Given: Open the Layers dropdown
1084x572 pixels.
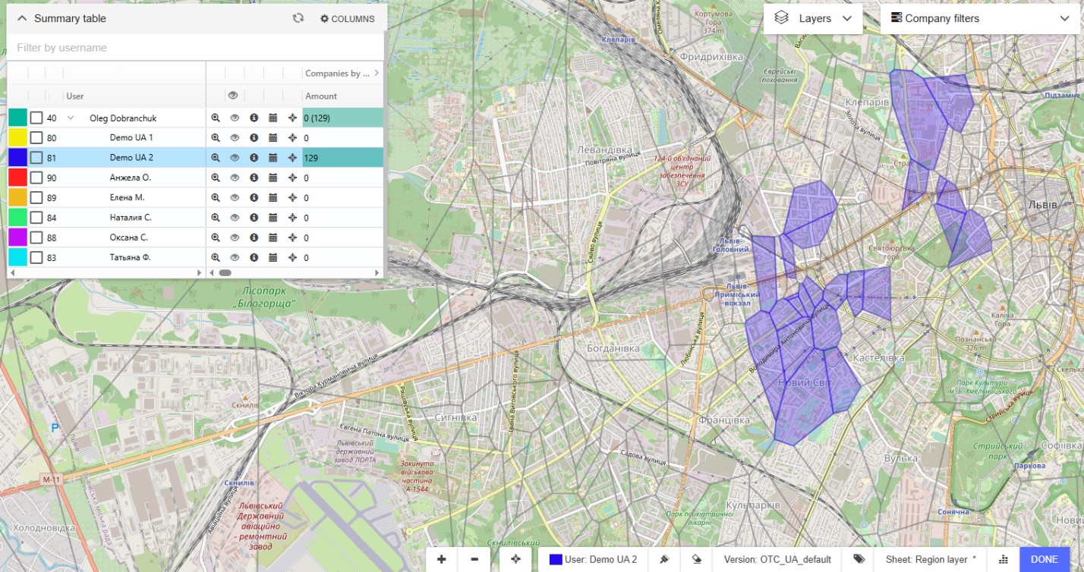Looking at the screenshot, I should [x=813, y=18].
